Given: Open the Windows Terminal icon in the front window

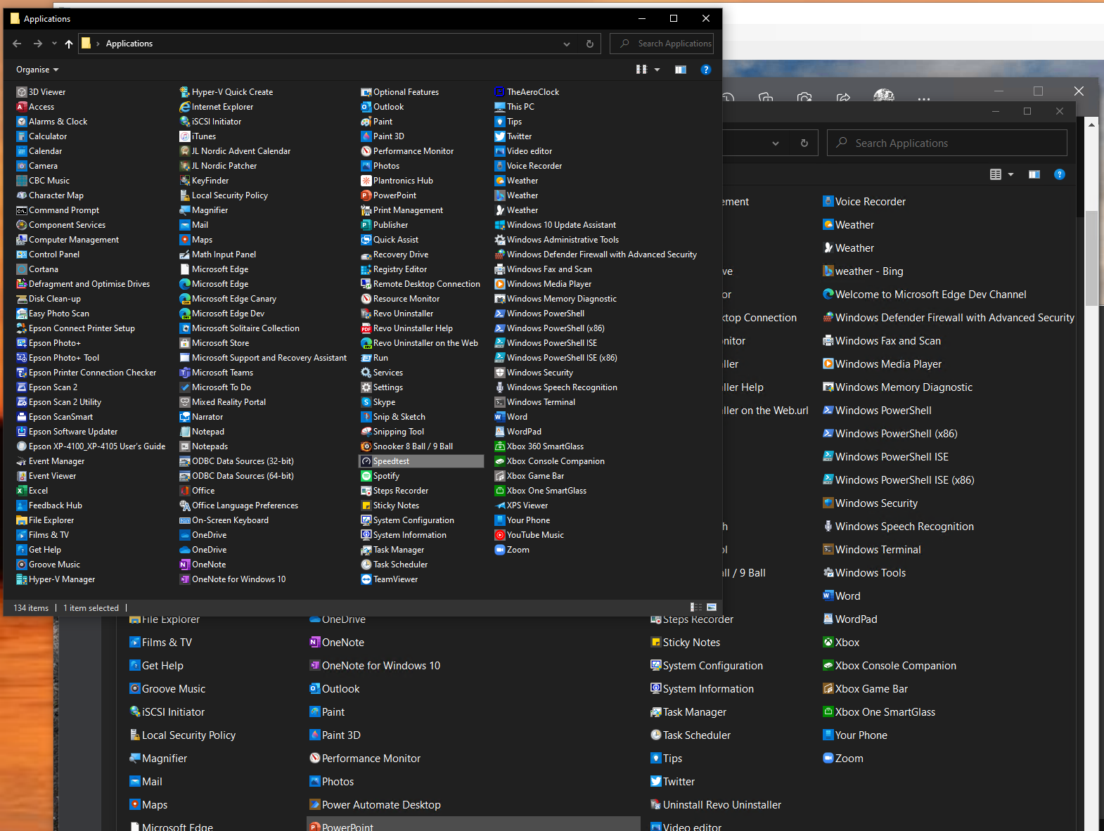Looking at the screenshot, I should pos(500,402).
